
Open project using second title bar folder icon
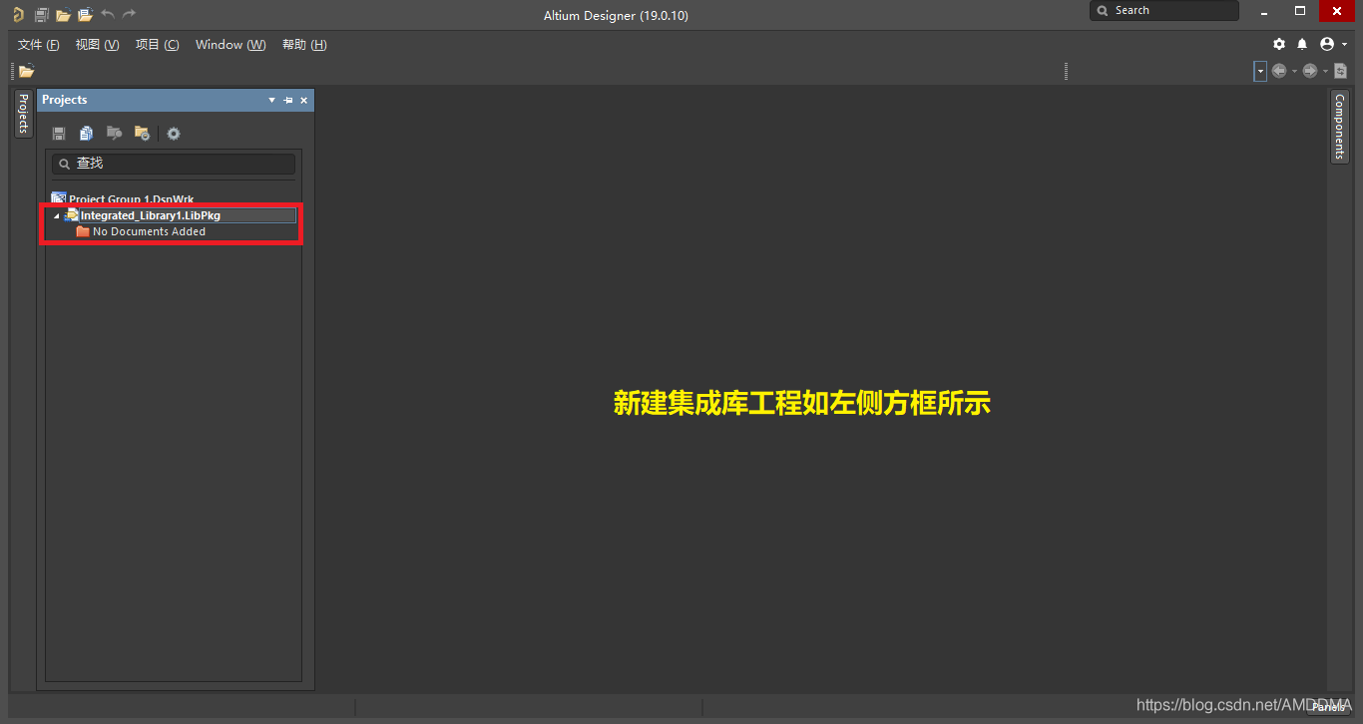(x=85, y=15)
